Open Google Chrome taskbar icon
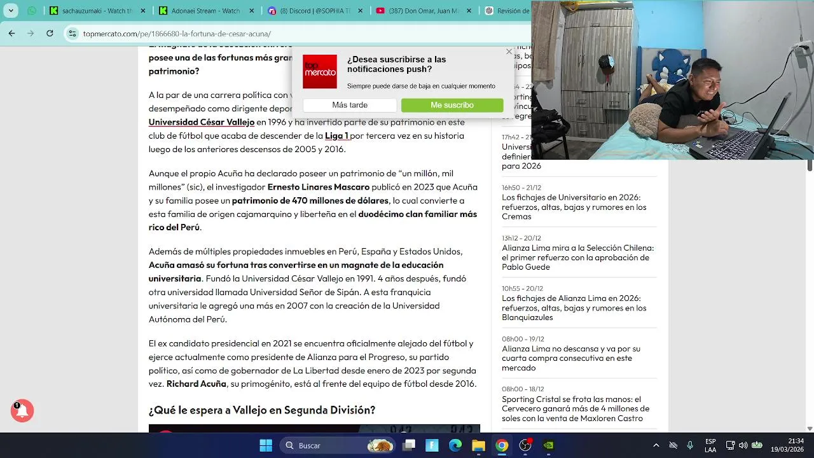The width and height of the screenshot is (814, 458). point(502,445)
